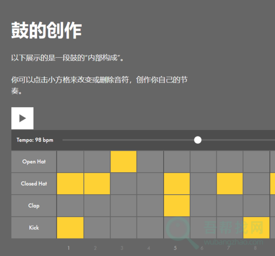The width and height of the screenshot is (275, 256).
Task: Add a Closed Hat note at step 4
Action: click(x=150, y=184)
